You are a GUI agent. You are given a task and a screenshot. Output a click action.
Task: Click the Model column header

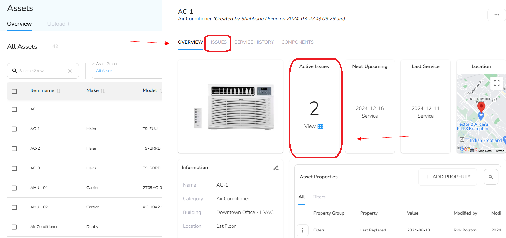(x=150, y=90)
